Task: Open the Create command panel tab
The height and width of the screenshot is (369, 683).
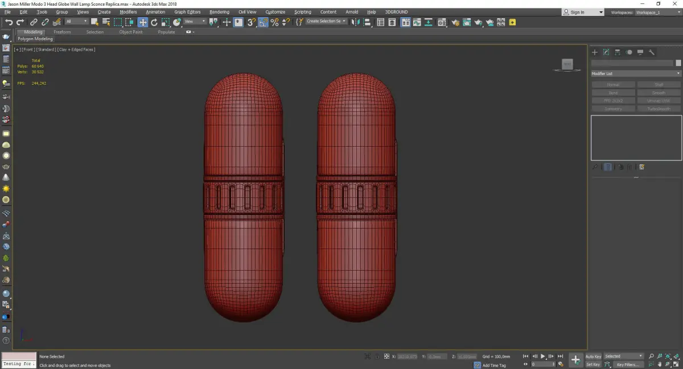Action: [x=595, y=52]
